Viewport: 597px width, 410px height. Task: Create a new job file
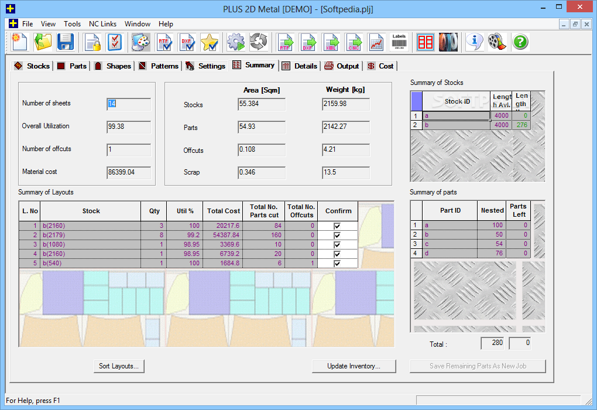19,42
